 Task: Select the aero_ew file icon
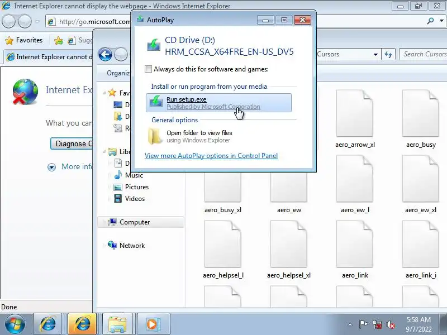pyautogui.click(x=288, y=188)
